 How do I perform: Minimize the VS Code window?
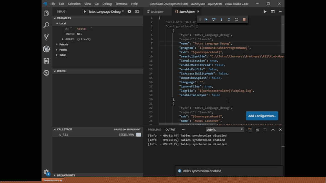257,4
